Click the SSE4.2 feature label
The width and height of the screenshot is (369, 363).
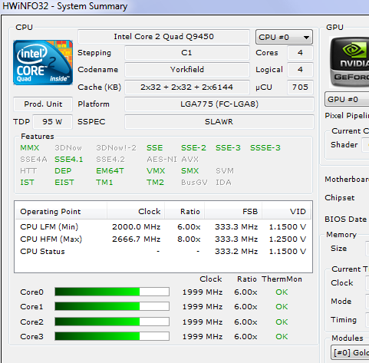tap(110, 160)
